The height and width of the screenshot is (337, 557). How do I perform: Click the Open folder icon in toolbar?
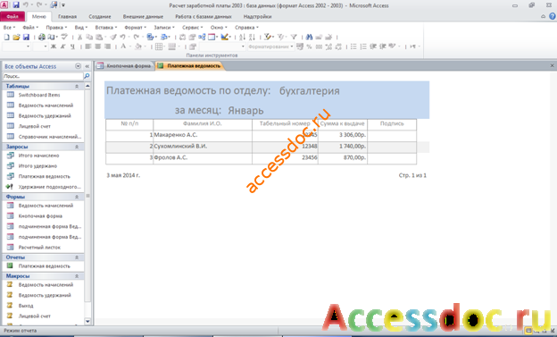[16, 37]
